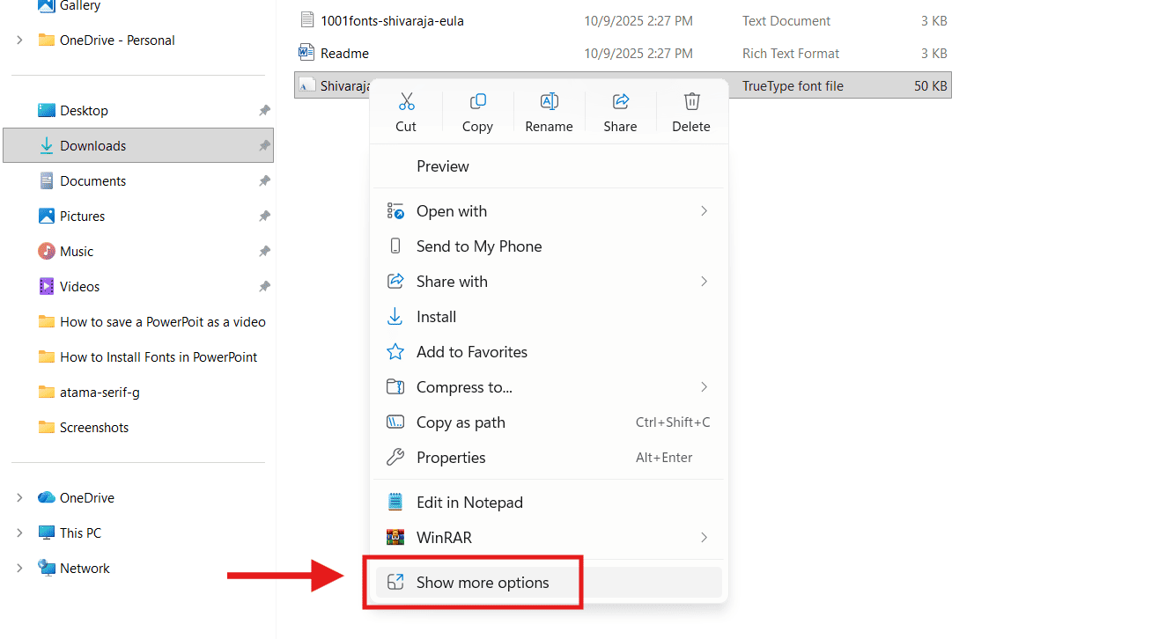Image resolution: width=1173 pixels, height=639 pixels.
Task: Select the Readme rich text file
Action: [344, 54]
